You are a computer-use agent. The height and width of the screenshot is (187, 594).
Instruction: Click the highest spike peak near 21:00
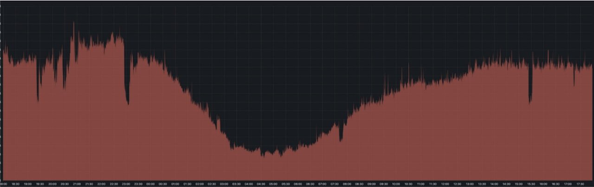pos(73,23)
